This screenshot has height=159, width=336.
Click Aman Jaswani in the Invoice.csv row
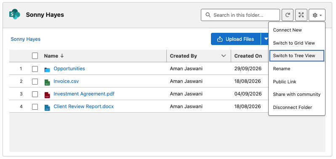186,81
